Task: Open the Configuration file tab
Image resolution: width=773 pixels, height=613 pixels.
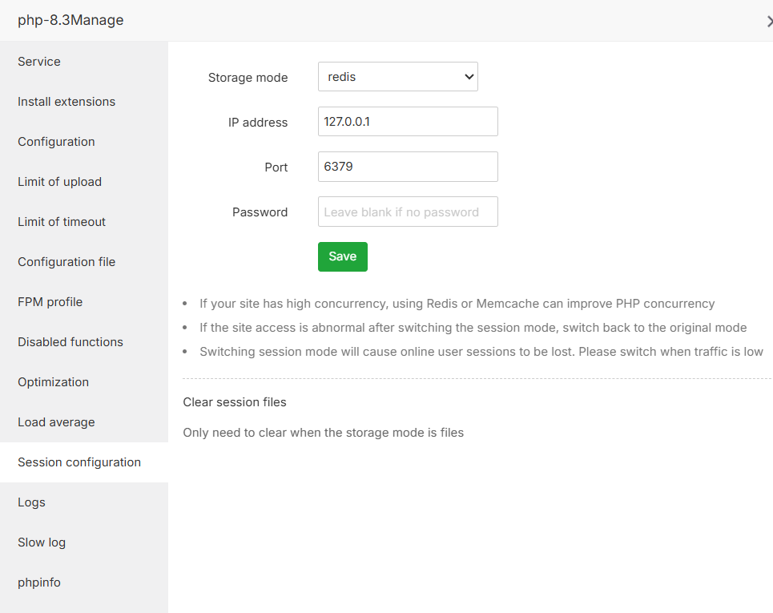Action: point(66,262)
